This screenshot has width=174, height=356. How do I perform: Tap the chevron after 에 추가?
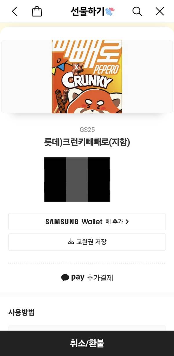(x=127, y=222)
